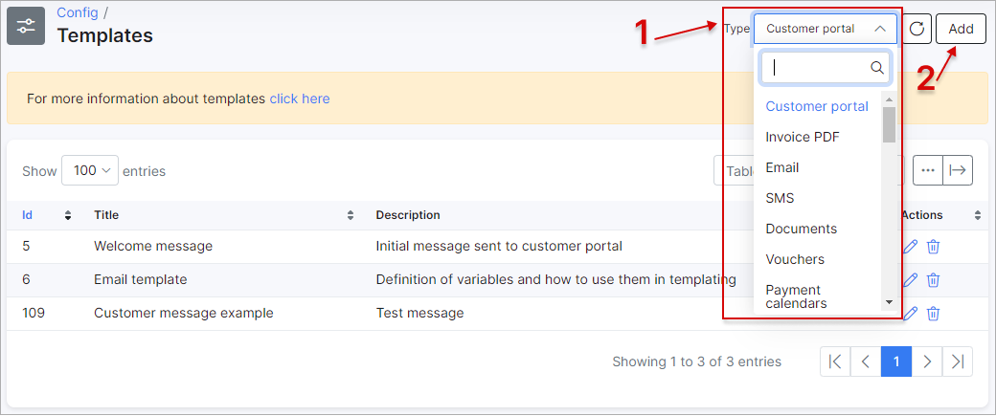Delete the Welcome message template
The image size is (996, 416).
click(933, 247)
